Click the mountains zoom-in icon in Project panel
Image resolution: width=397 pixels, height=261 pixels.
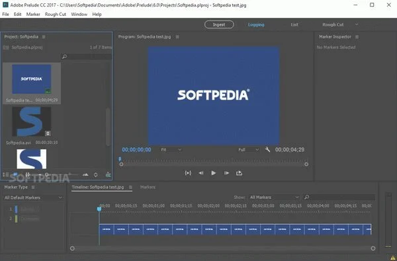click(85, 174)
